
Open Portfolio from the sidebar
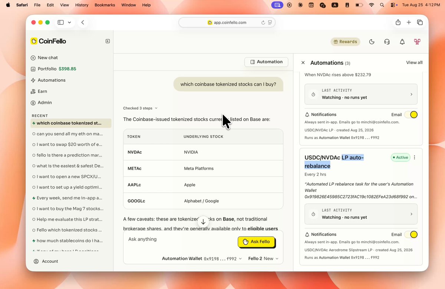[53, 69]
